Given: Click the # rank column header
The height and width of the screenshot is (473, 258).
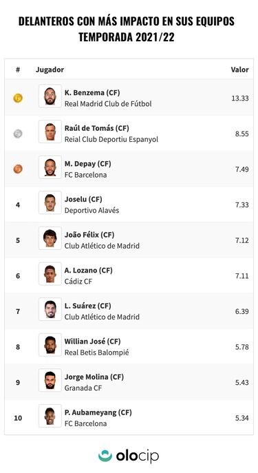Looking at the screenshot, I should tap(18, 70).
